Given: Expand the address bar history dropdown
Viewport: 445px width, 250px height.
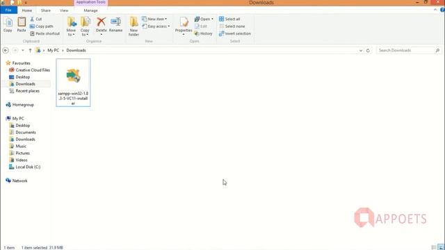Looking at the screenshot, I should click(361, 51).
